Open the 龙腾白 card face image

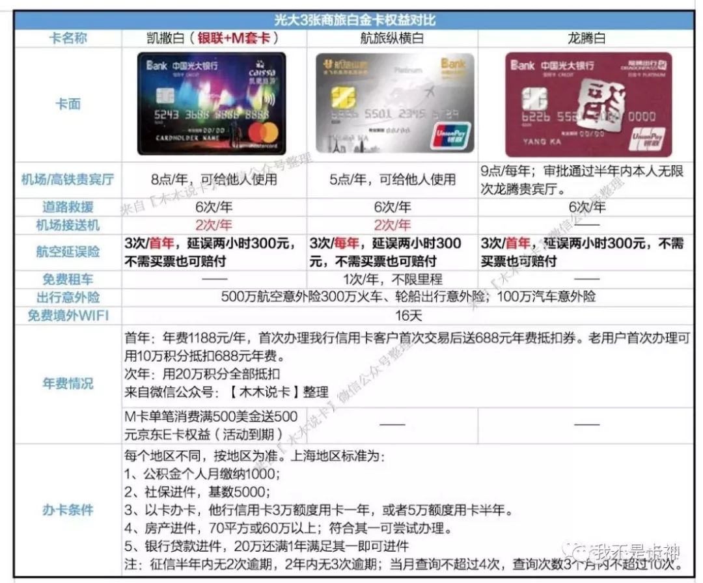(588, 105)
